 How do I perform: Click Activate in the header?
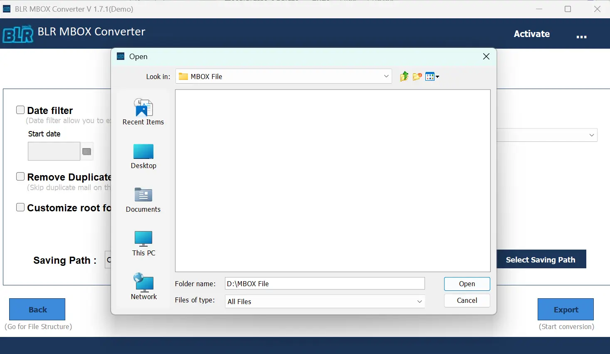tap(531, 34)
